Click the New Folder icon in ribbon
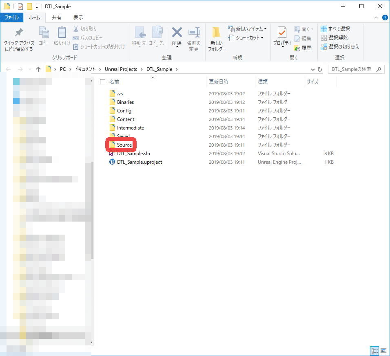This screenshot has width=390, height=356. (216, 33)
